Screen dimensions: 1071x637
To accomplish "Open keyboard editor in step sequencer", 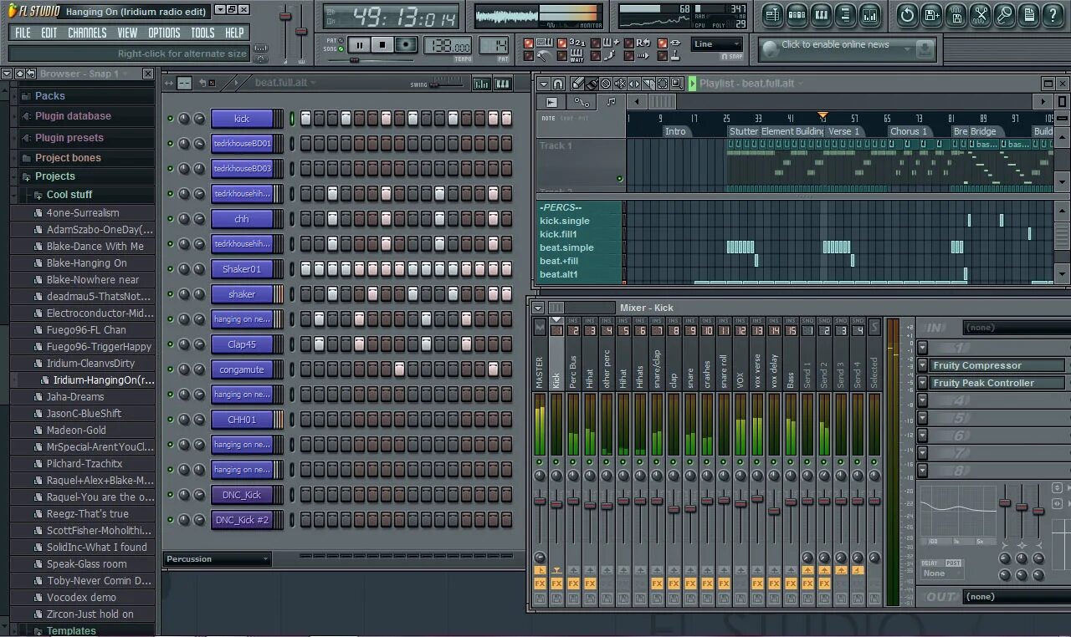I will pyautogui.click(x=503, y=84).
